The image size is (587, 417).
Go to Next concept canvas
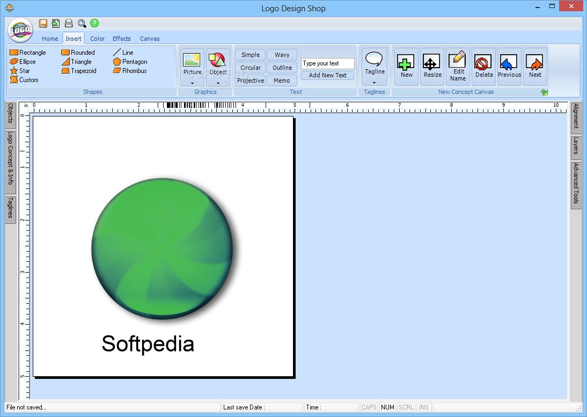535,67
